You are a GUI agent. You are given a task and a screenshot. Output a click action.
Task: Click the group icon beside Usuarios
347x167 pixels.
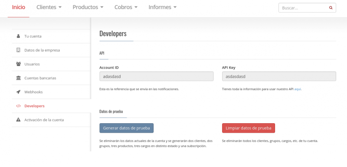[18, 64]
